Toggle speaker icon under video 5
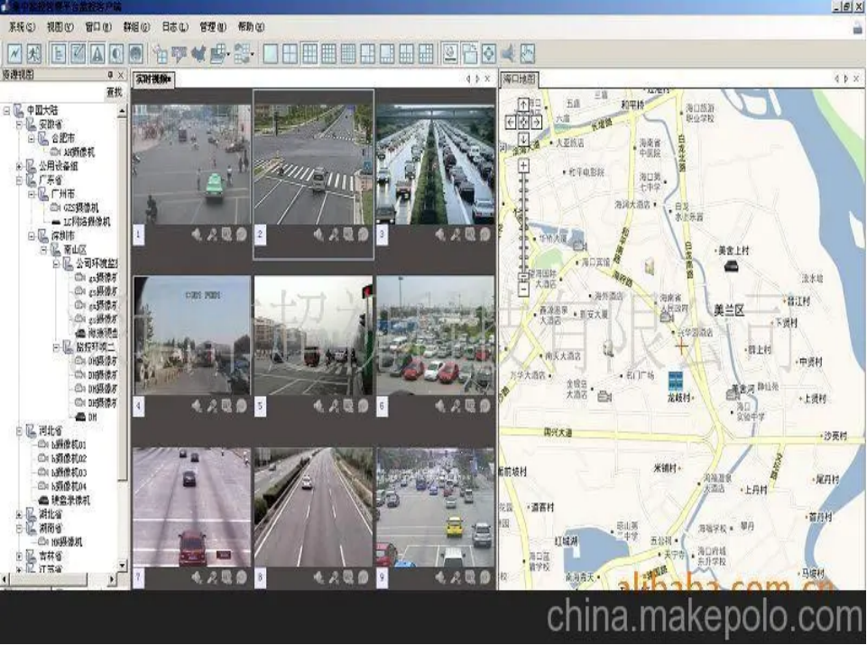867x645 pixels. (x=318, y=406)
